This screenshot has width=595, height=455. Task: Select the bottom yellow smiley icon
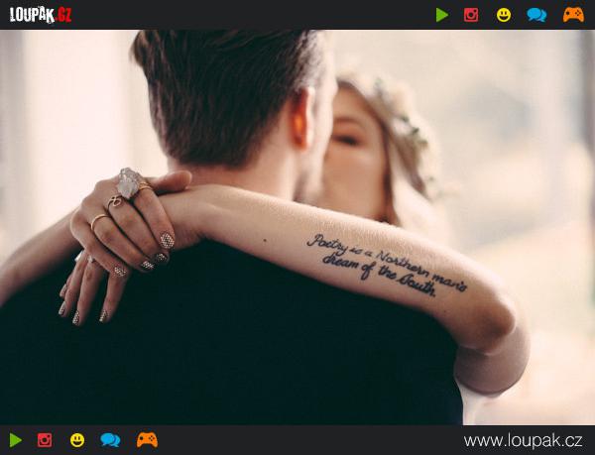point(77,440)
